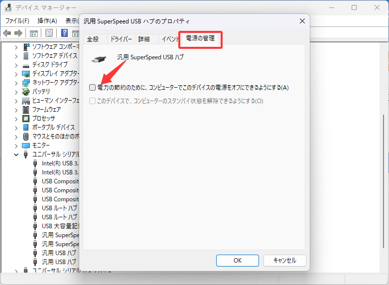Select the モニター monitor icon
389x285 pixels.
pos(26,145)
